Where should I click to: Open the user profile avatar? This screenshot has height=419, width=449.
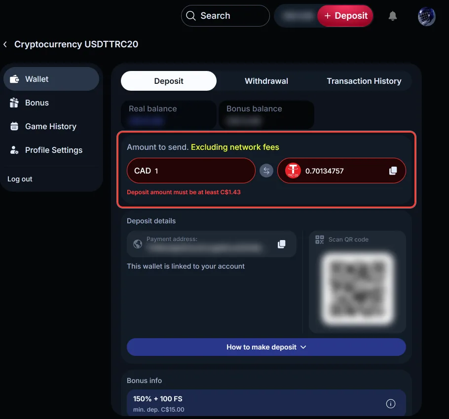(427, 16)
